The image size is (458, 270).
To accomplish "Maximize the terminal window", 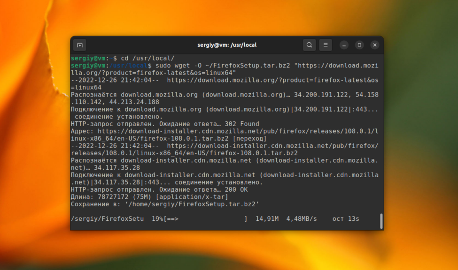I will 359,45.
